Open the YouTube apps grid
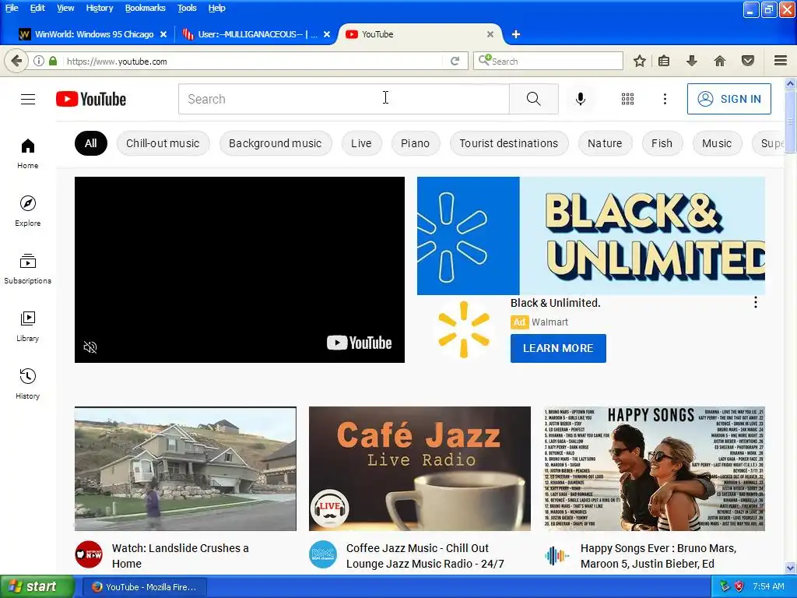 coord(628,99)
